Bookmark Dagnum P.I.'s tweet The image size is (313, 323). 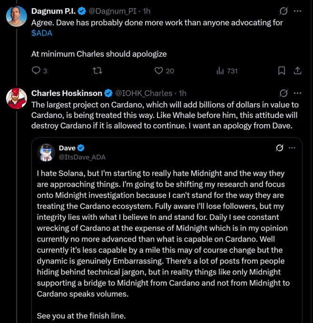[x=282, y=71]
